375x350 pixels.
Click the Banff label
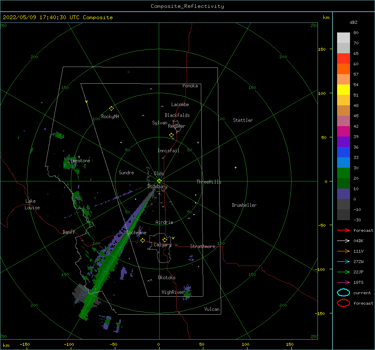[x=69, y=232]
